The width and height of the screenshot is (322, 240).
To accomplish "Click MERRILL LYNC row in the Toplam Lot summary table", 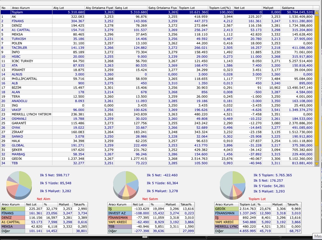I will point(258,227).
